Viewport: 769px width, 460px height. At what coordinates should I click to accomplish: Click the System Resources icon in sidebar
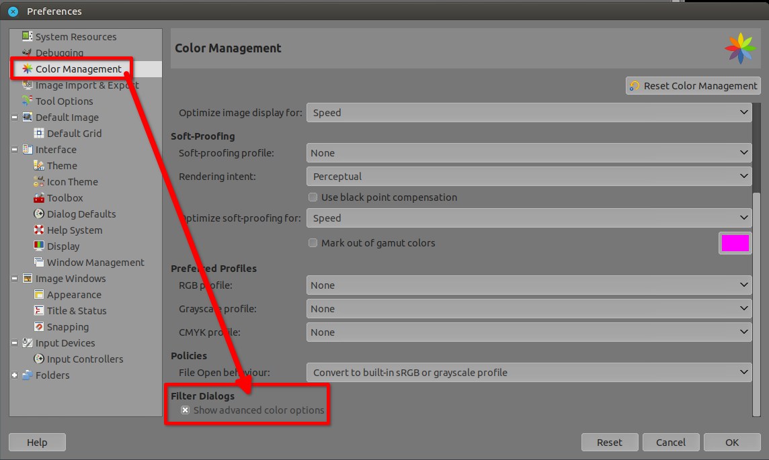(27, 36)
